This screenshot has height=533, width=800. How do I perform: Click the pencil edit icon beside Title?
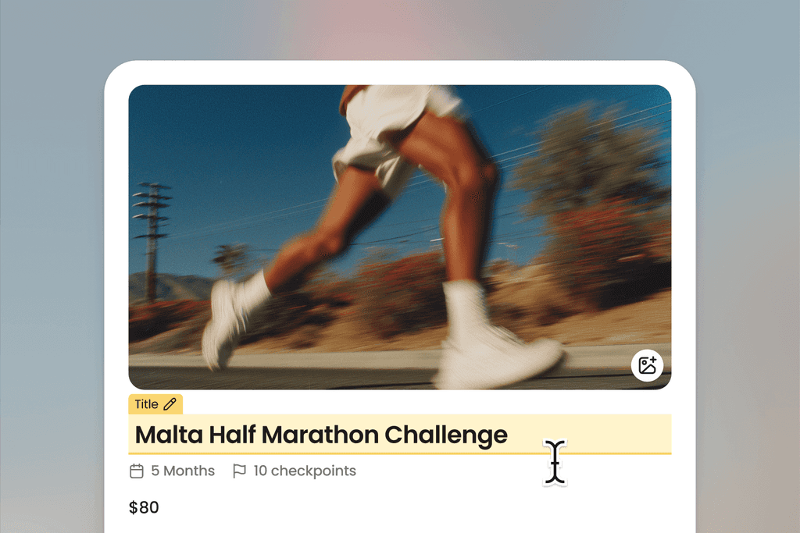170,404
